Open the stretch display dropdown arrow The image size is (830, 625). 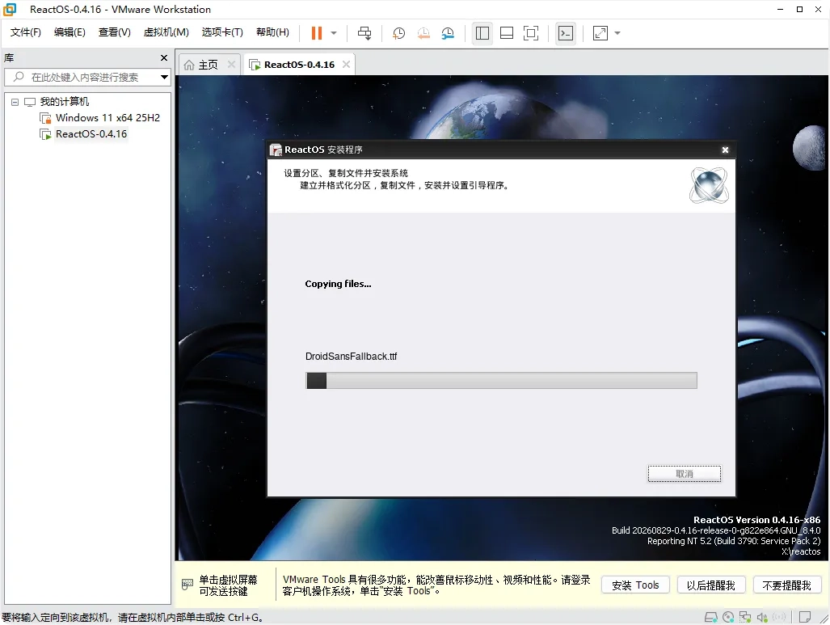click(617, 33)
